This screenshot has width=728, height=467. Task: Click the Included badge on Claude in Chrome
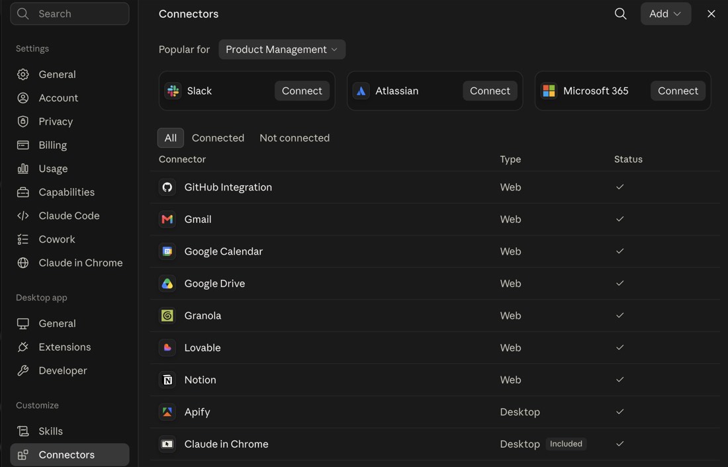click(566, 444)
